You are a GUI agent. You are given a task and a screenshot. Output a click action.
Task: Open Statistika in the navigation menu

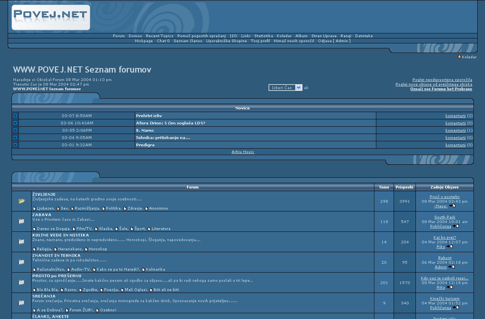point(263,36)
